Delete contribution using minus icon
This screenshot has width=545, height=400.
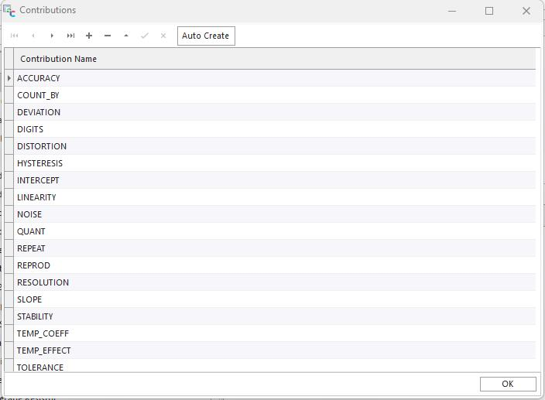coord(108,36)
